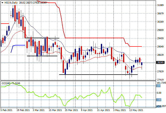Image resolution: width=166 pixels, height=113 pixels.
Task: Click the 28639 price axis label
Action: pyautogui.click(x=160, y=55)
